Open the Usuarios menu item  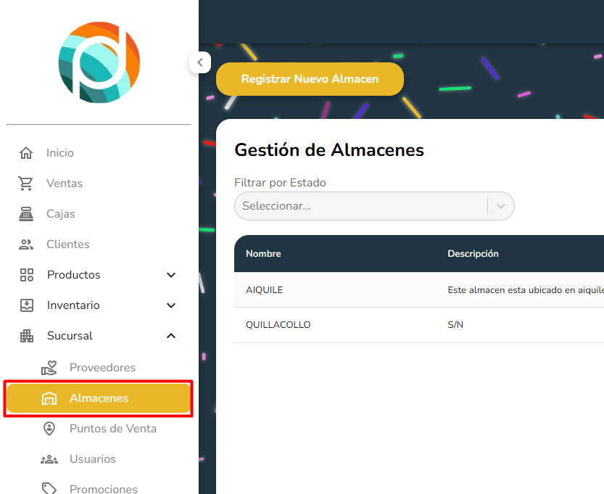[x=92, y=459]
